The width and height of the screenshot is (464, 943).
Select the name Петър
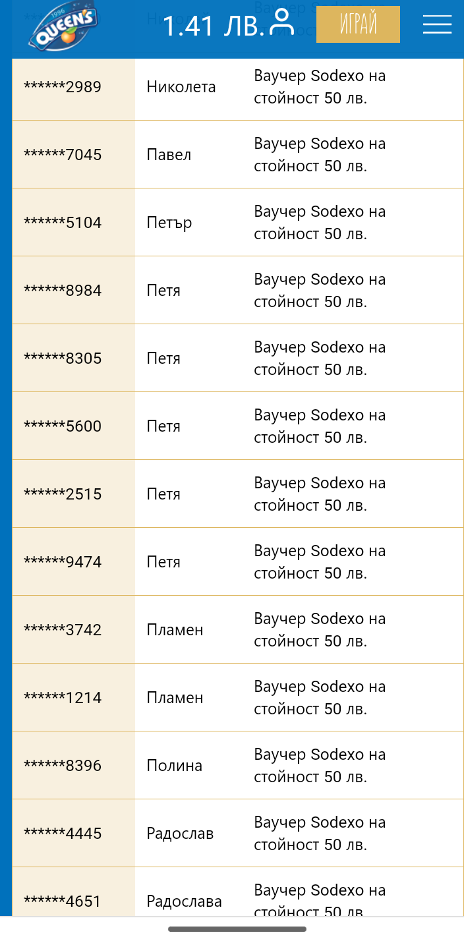tap(169, 223)
